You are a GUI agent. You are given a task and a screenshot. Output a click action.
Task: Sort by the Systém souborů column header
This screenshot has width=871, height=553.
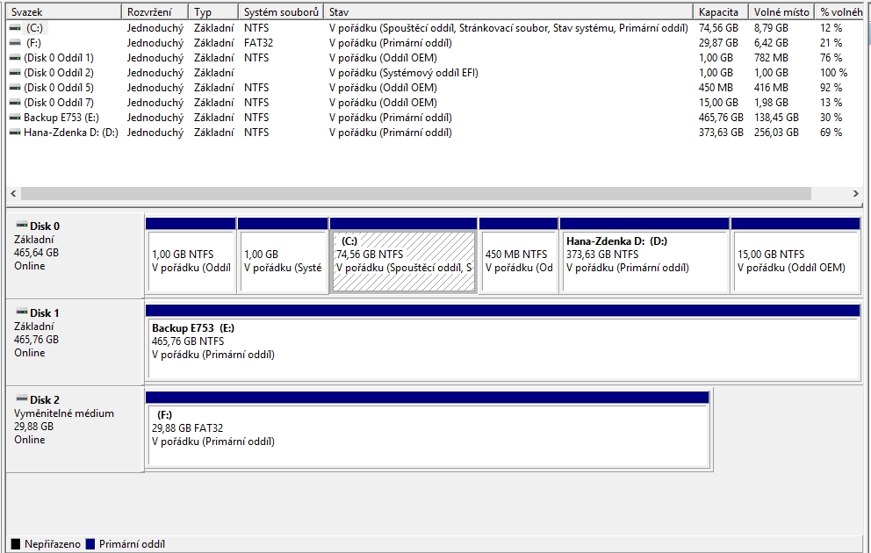pos(281,11)
